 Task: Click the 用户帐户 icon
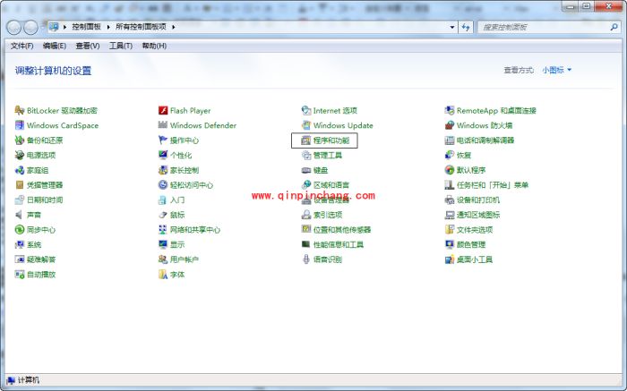coord(163,259)
